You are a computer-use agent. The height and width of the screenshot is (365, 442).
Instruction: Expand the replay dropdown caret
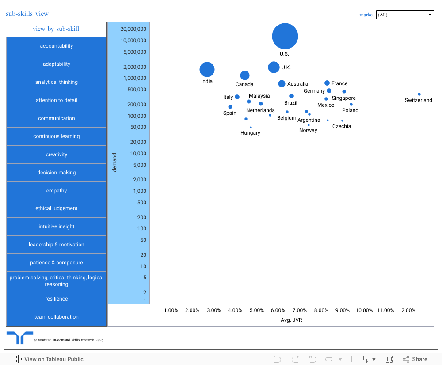point(340,359)
